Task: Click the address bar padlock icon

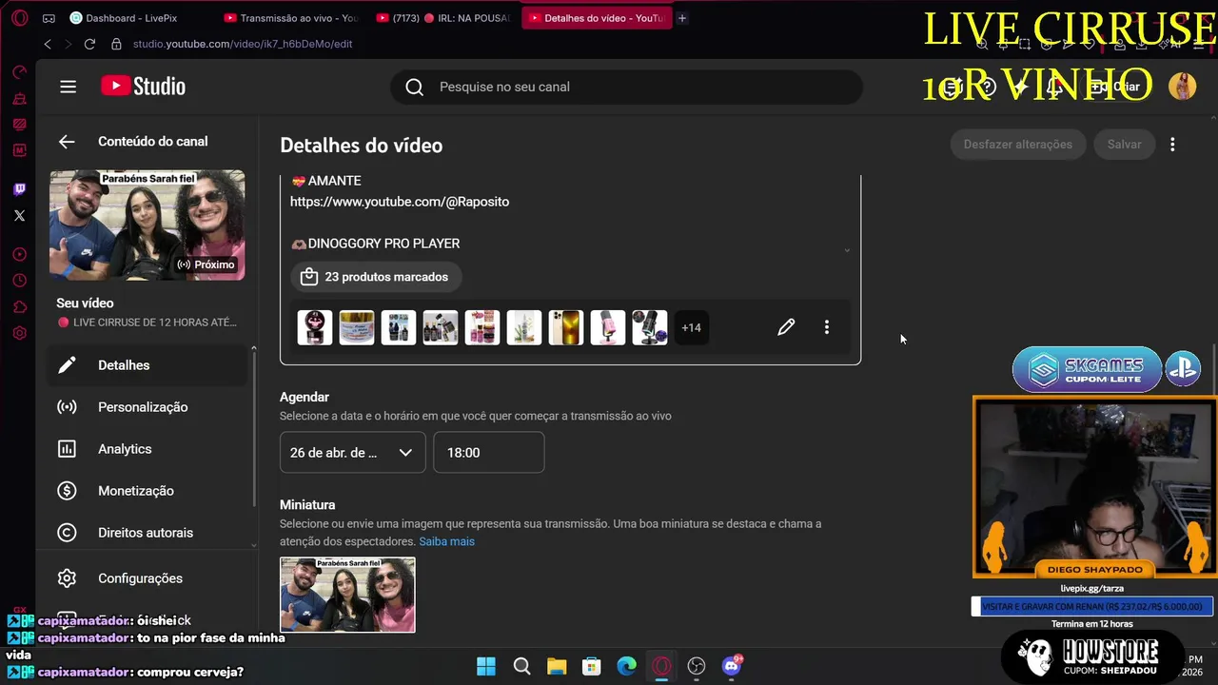Action: coord(116,44)
